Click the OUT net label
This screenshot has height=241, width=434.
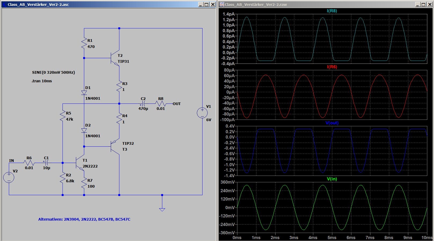tap(176, 104)
